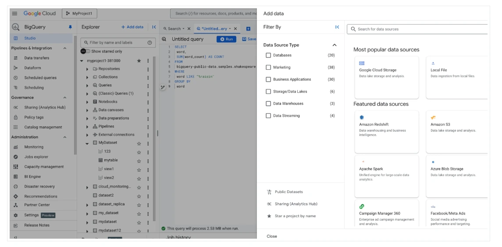Close the Add data panel
Screen dimensions: 502x247
coord(272,236)
